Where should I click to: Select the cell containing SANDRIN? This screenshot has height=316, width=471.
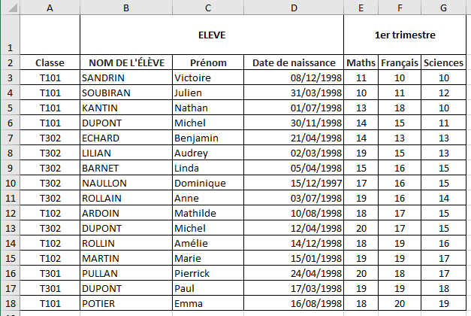125,77
